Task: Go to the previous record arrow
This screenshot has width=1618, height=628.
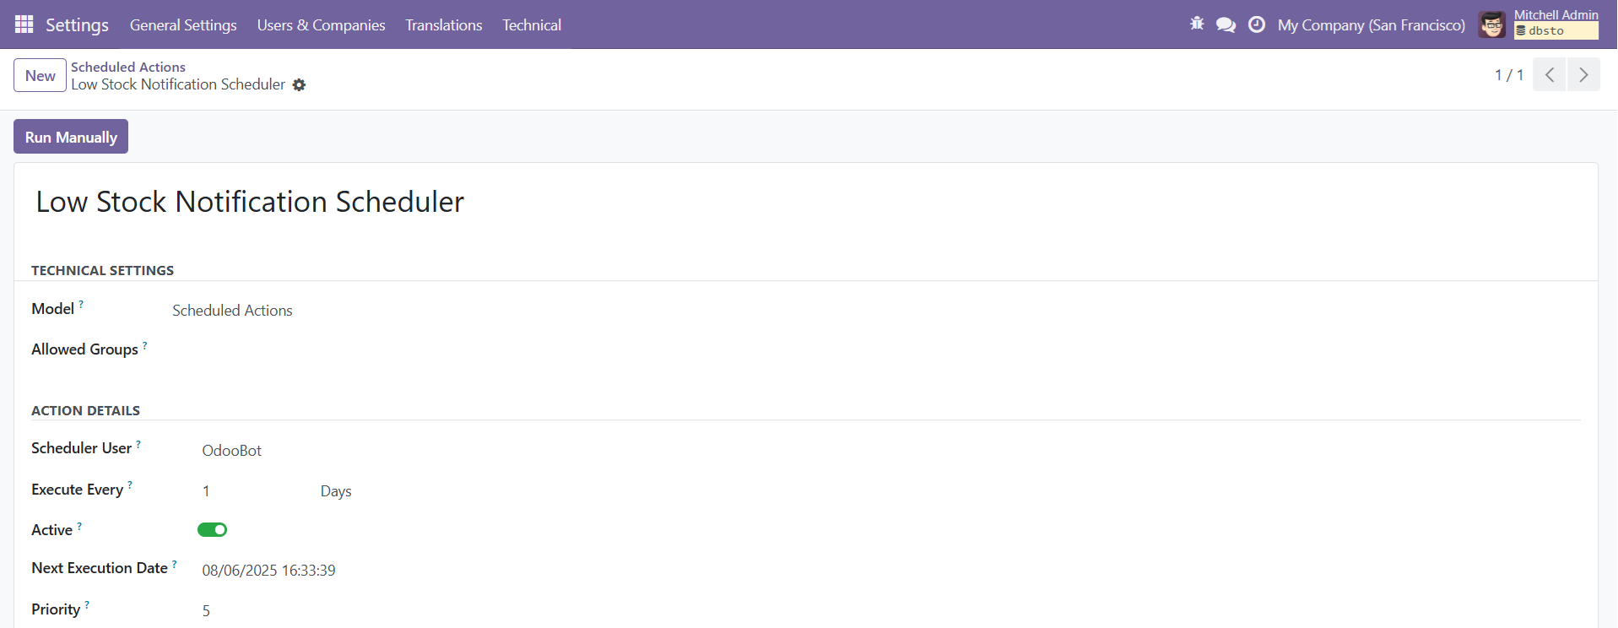Action: tap(1549, 75)
